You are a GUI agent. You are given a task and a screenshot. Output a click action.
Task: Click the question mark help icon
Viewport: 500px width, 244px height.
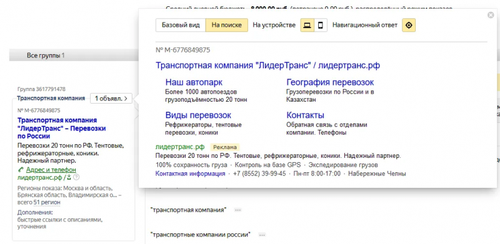(x=76, y=177)
